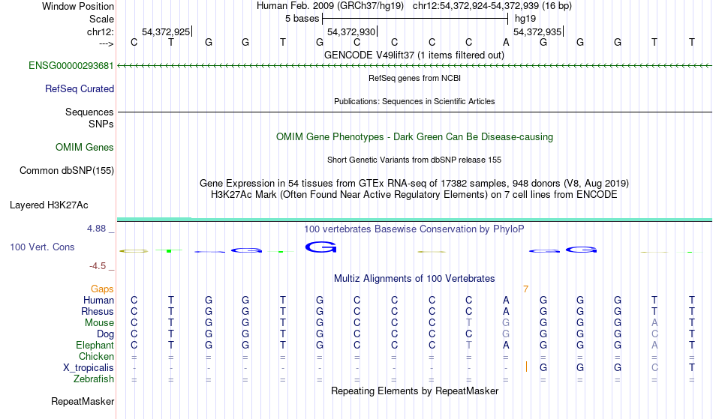Viewport: 713px width, 419px height.
Task: Click the strand arrow ---> label
Action: [x=106, y=43]
